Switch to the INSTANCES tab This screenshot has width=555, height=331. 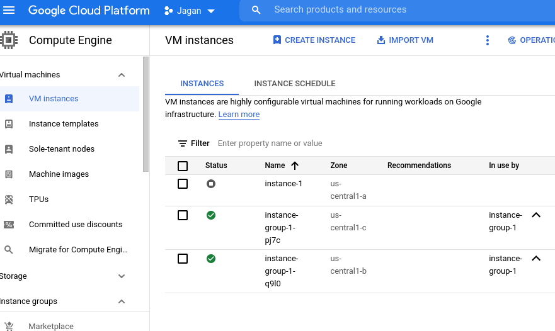(x=202, y=84)
